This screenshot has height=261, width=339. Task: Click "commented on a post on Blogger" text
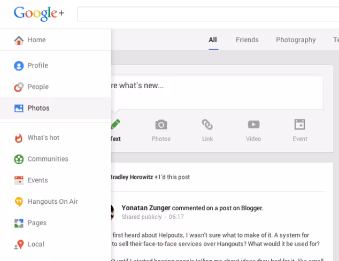(x=218, y=208)
